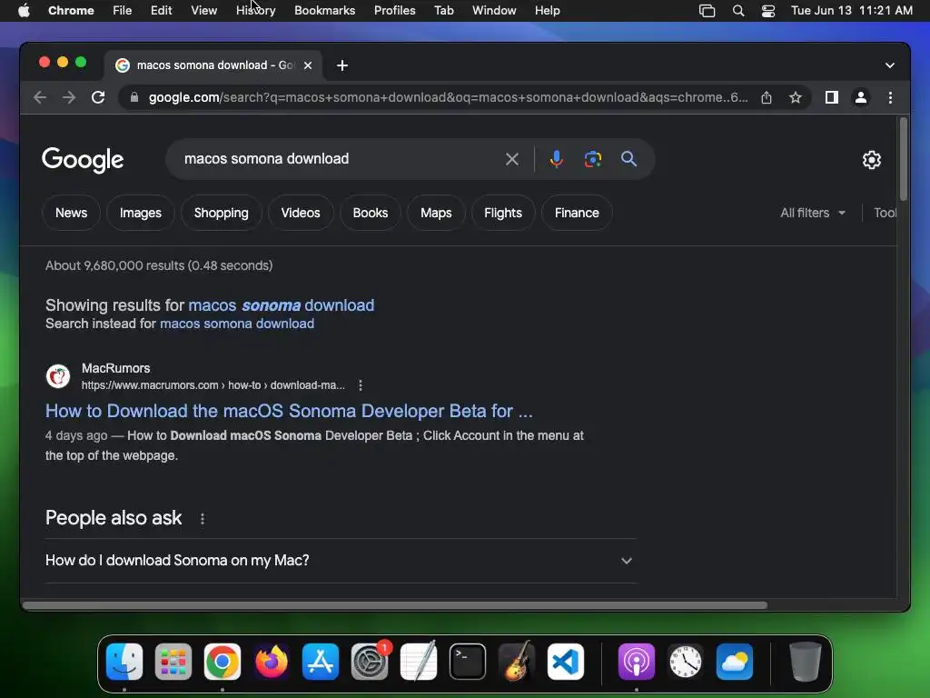This screenshot has height=698, width=930.
Task: Open the tab search chevron
Action: (x=890, y=65)
